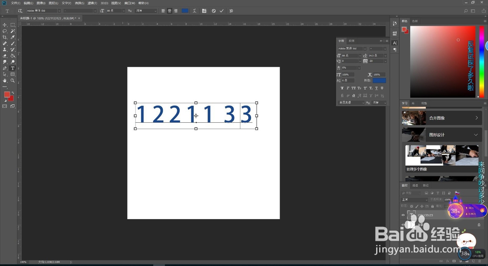Select the Healing Brush tool
The height and width of the screenshot is (266, 488).
pyautogui.click(x=5, y=43)
